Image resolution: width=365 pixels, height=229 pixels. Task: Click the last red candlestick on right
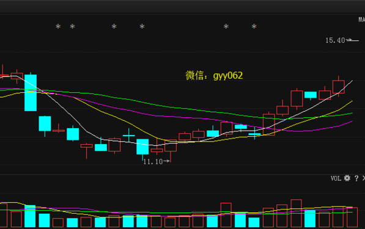(339, 87)
